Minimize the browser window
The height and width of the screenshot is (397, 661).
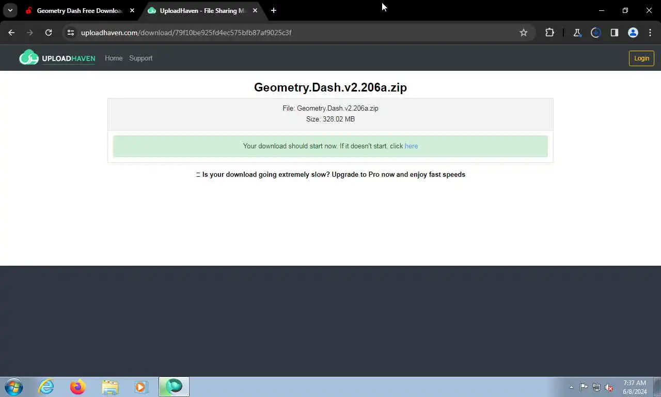pyautogui.click(x=602, y=10)
